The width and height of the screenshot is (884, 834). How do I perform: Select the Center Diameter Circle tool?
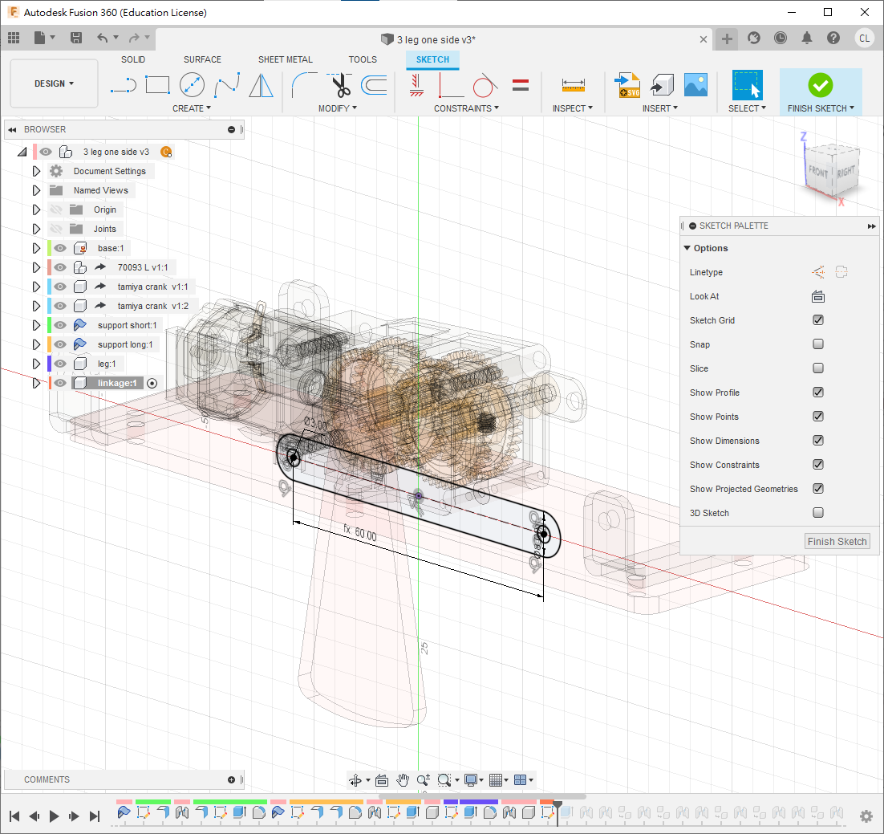(192, 84)
